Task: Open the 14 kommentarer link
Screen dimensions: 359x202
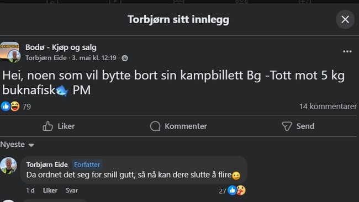Action: 328,107
